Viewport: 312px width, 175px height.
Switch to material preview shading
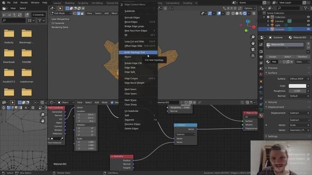[241, 13]
